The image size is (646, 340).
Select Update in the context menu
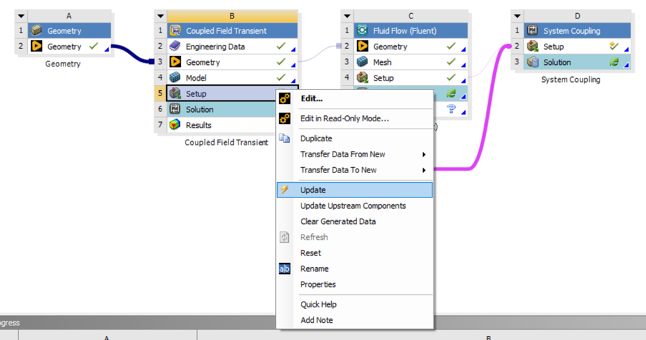tap(354, 190)
